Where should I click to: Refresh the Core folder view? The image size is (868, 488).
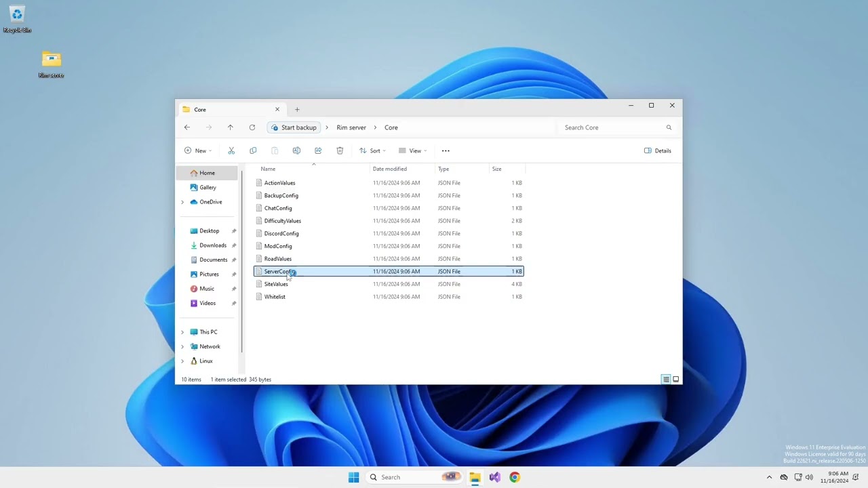pyautogui.click(x=252, y=127)
